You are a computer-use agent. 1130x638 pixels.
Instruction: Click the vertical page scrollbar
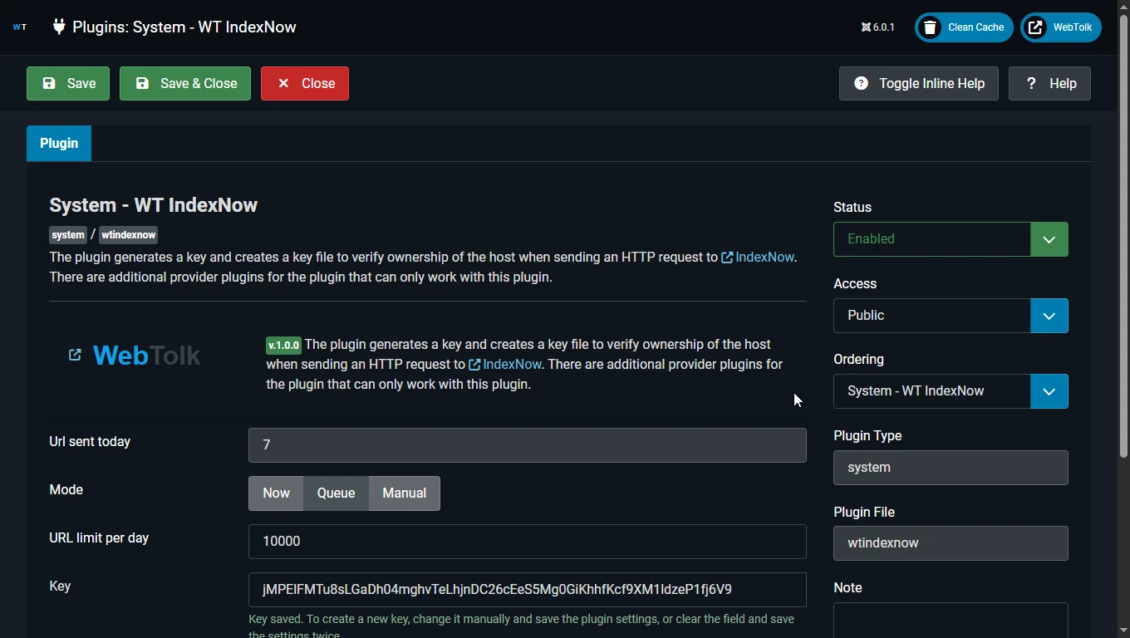coord(1123,233)
